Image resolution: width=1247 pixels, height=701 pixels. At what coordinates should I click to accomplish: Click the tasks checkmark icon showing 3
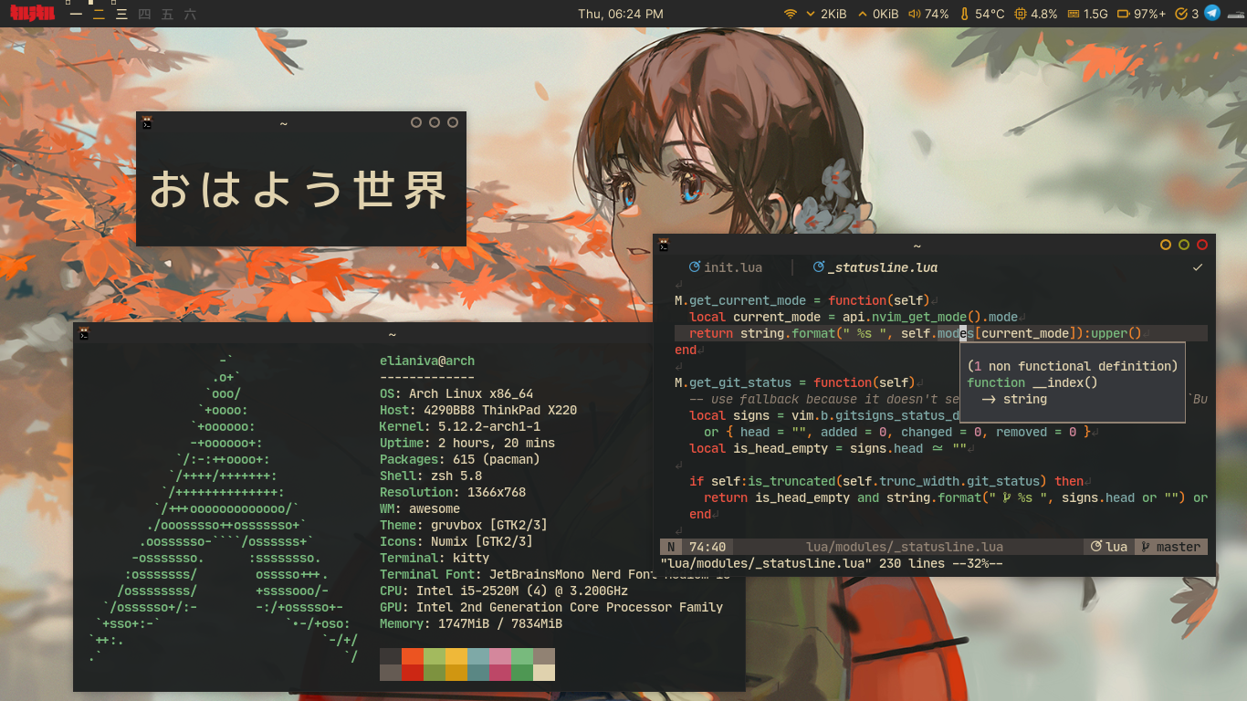(1181, 14)
